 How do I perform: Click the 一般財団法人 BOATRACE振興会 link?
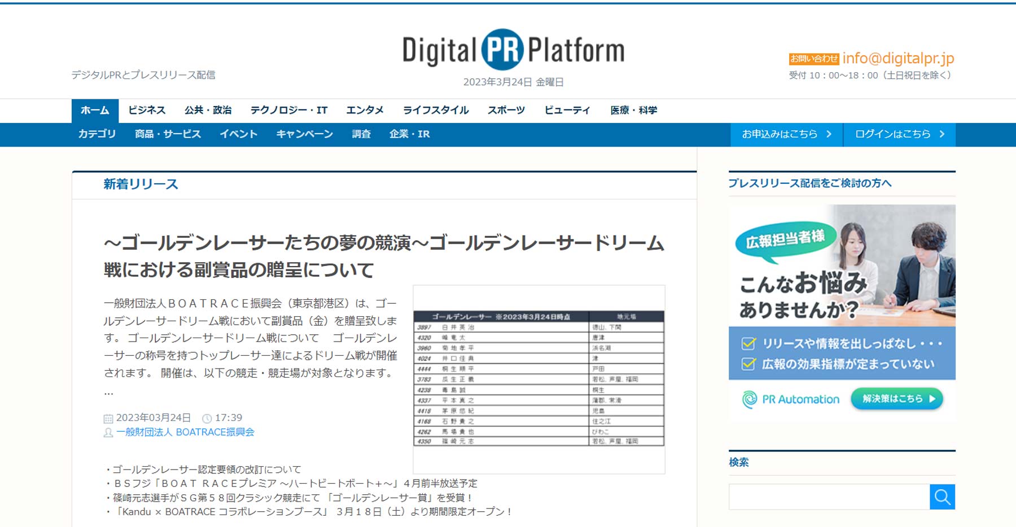185,432
